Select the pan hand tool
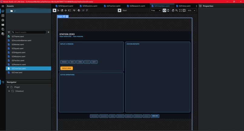 (x=173, y=10)
